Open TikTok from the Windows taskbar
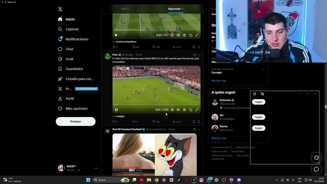 (179, 180)
